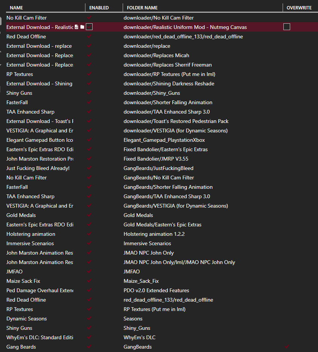Viewport: 318px width, 352px height.
Task: Select the WhyEm's DLC folder name
Action: tap(139, 337)
